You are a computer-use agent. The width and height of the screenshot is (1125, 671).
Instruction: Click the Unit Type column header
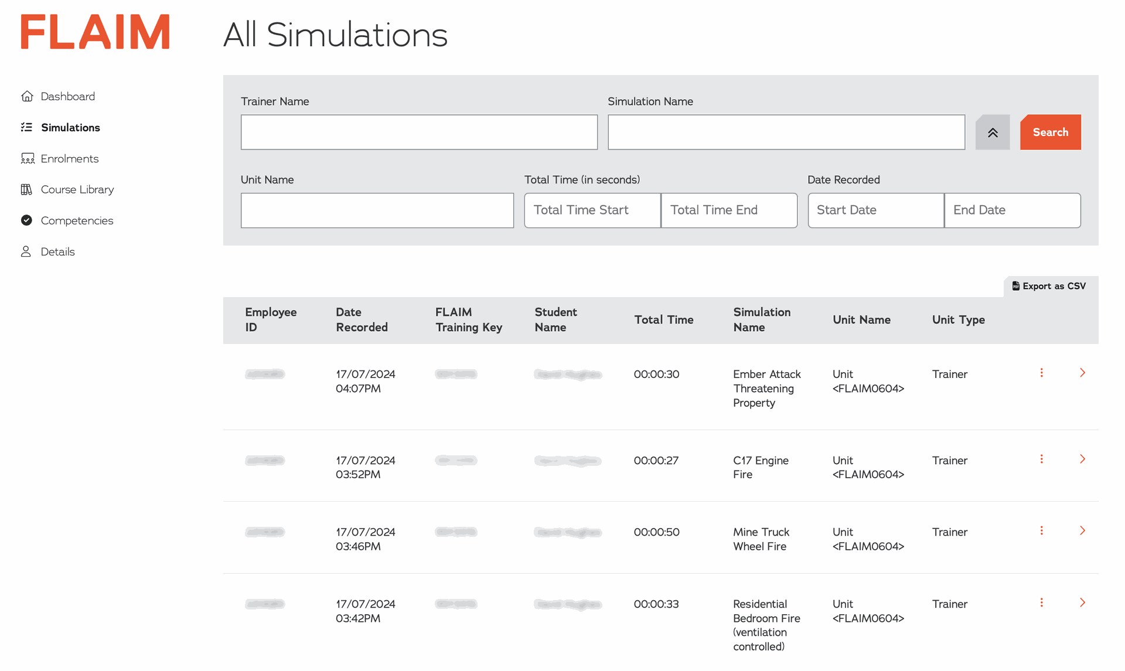point(959,320)
